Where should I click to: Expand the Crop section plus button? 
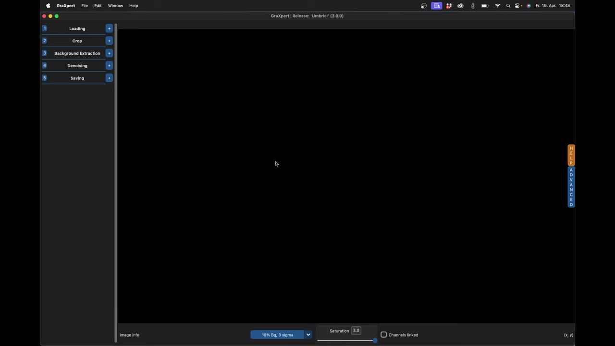(109, 41)
